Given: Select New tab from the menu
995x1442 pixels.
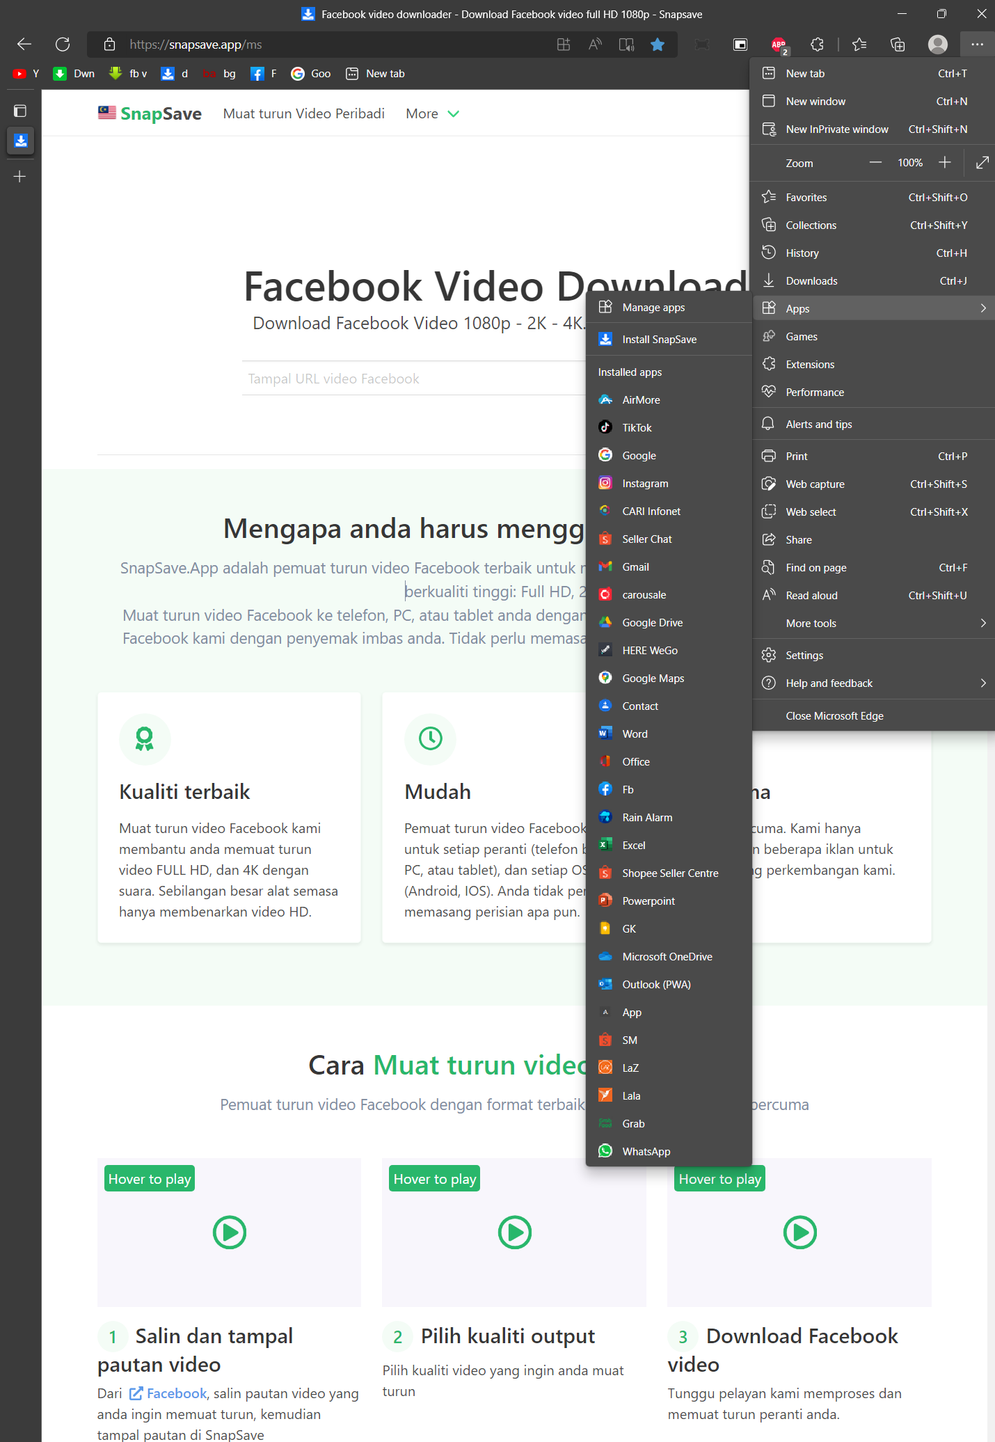Looking at the screenshot, I should (874, 74).
